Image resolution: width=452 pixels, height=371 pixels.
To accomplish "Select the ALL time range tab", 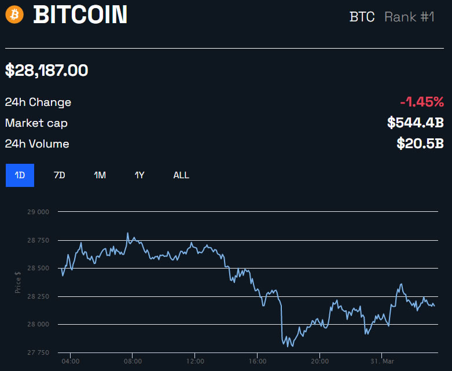I will coord(181,175).
